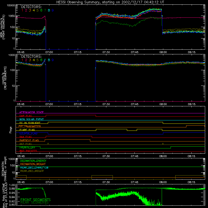Image resolution: width=208 pixels, height=208 pixels.
Task: Click the SAA_FLAG label
Action: tap(25, 137)
